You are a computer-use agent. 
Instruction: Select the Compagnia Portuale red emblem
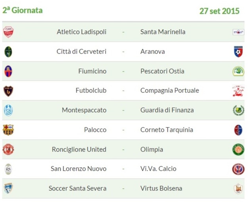click(238, 91)
